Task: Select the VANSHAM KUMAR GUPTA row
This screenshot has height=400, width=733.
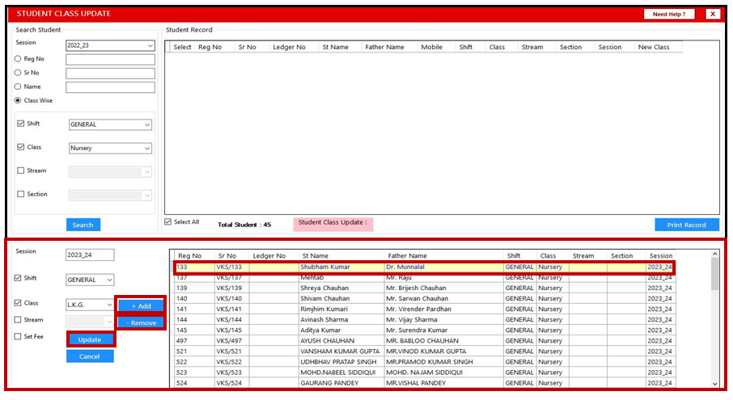Action: pyautogui.click(x=425, y=351)
